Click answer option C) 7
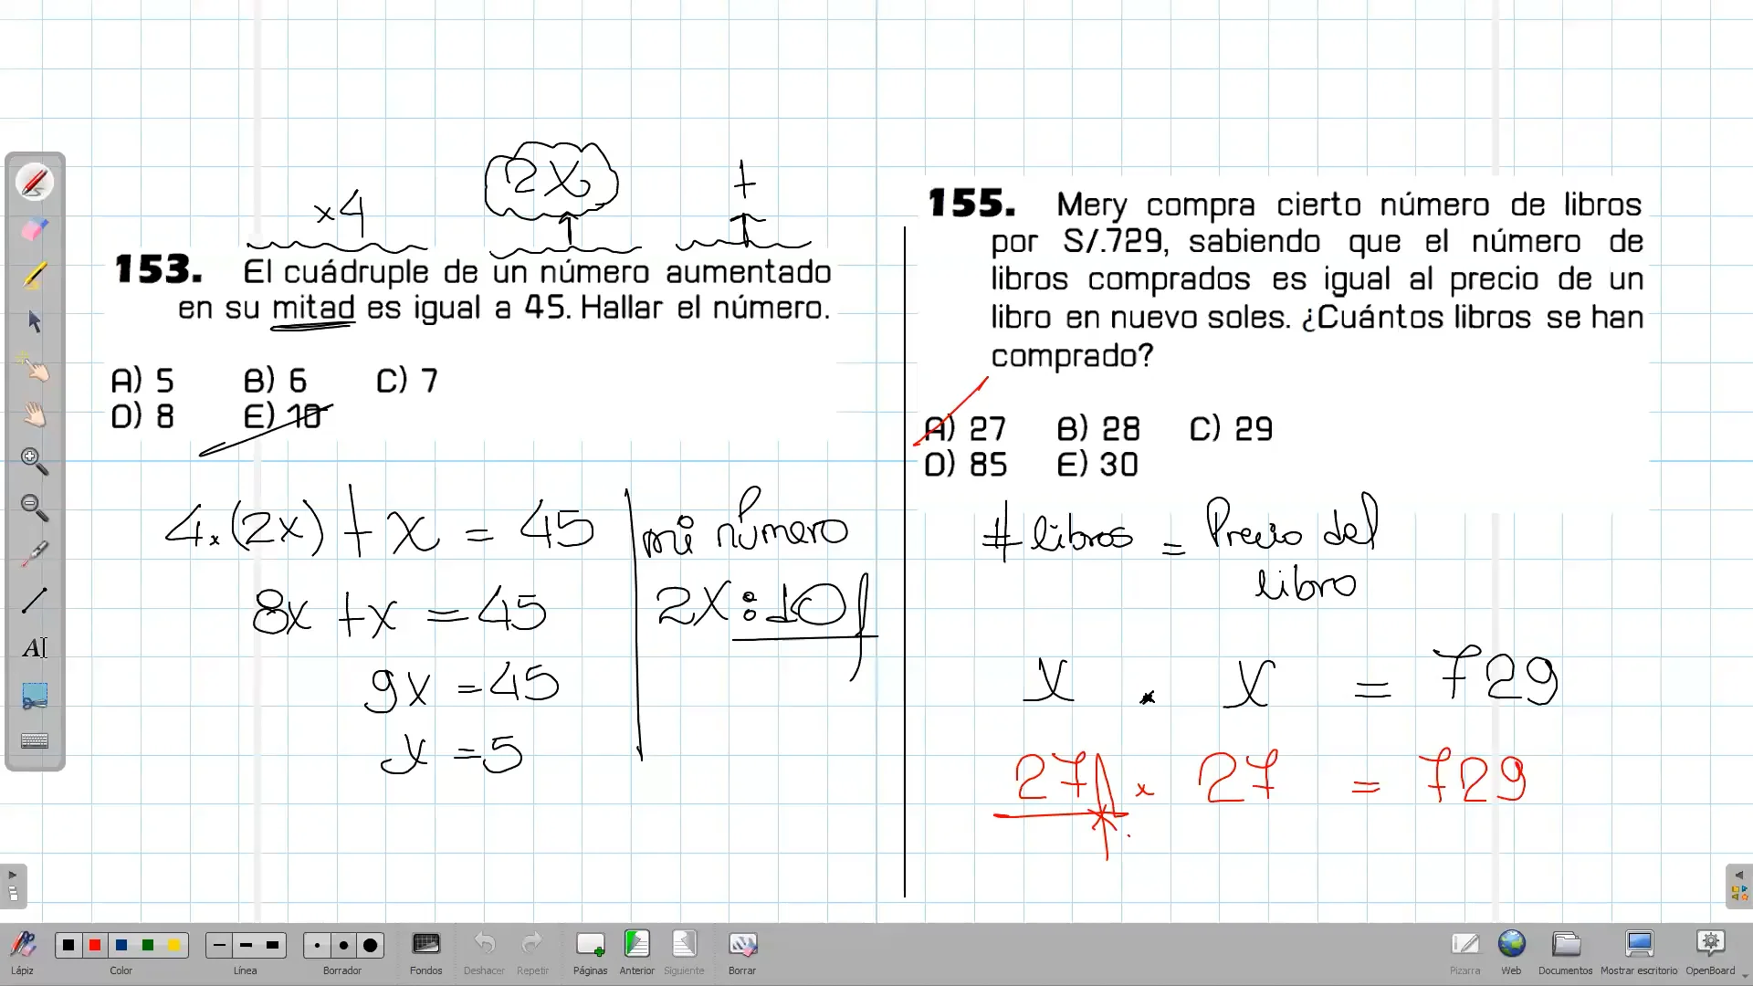 pyautogui.click(x=407, y=381)
